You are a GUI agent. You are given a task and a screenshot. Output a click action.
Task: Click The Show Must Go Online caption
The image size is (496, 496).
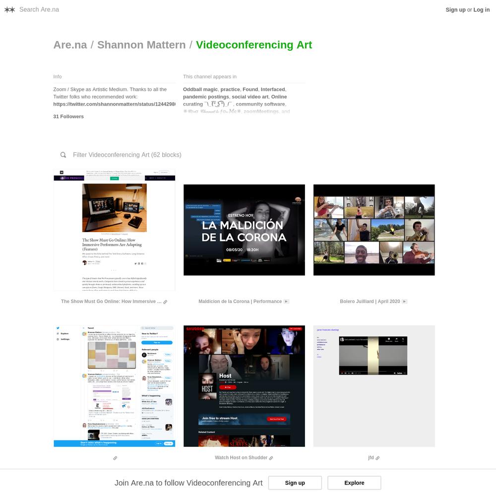point(111,302)
